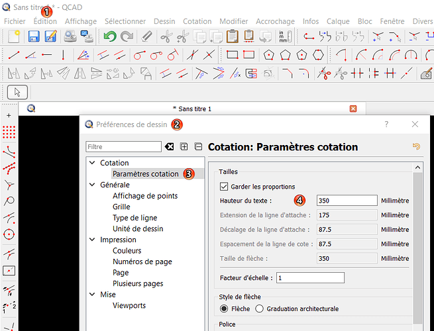434x331 pixels.
Task: Click the Cut scissors icon
Action: click(166, 36)
